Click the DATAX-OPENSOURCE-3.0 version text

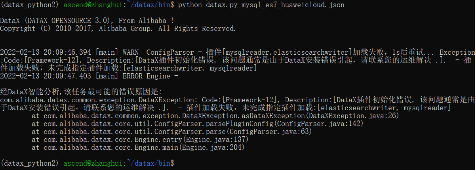(x=67, y=20)
